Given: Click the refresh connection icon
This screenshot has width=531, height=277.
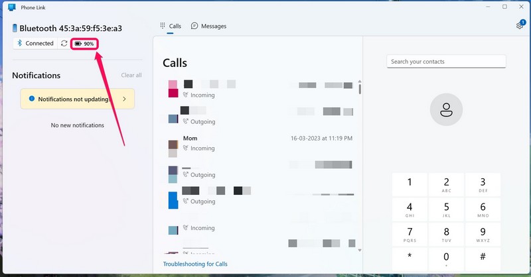Looking at the screenshot, I should pyautogui.click(x=64, y=43).
